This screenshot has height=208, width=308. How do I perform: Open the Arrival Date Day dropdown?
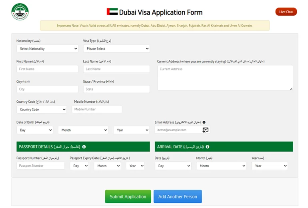pyautogui.click(x=173, y=166)
